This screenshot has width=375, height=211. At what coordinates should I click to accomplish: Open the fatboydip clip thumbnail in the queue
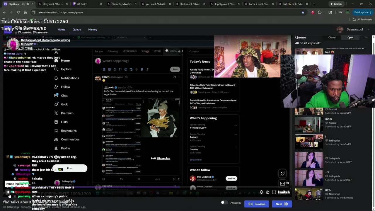click(x=309, y=142)
